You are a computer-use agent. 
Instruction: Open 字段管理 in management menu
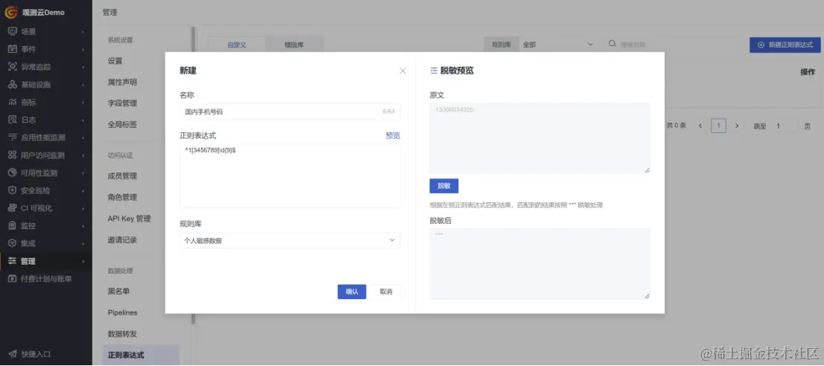pos(122,103)
